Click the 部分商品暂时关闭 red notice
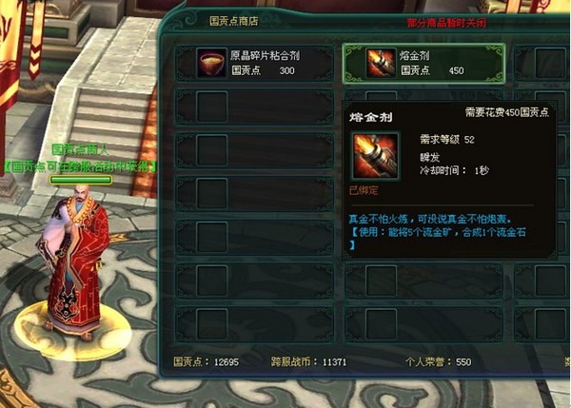The height and width of the screenshot is (408, 571). [446, 23]
